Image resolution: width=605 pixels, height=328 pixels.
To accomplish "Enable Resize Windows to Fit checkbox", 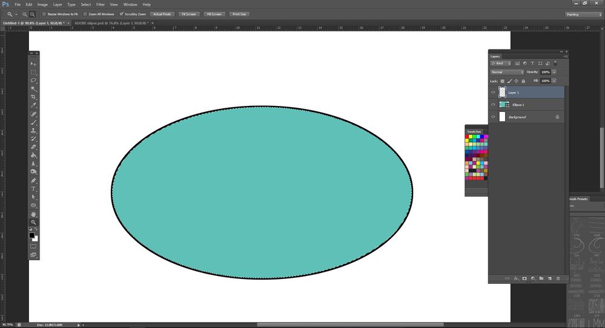I will (x=44, y=15).
